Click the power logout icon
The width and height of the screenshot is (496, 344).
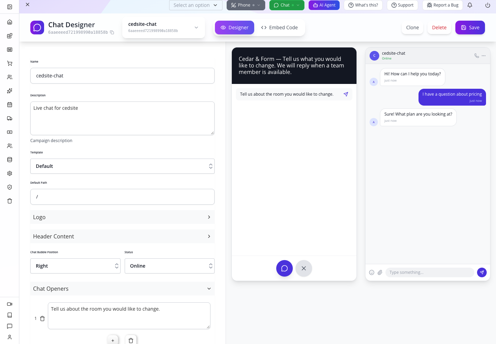488,5
